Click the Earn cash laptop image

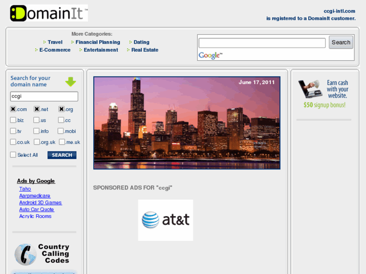[x=310, y=89]
